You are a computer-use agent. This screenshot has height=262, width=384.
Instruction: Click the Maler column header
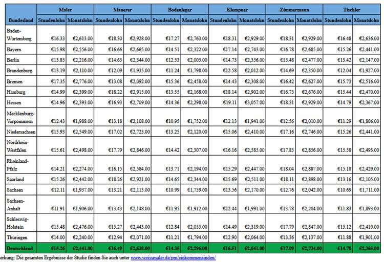(x=65, y=10)
